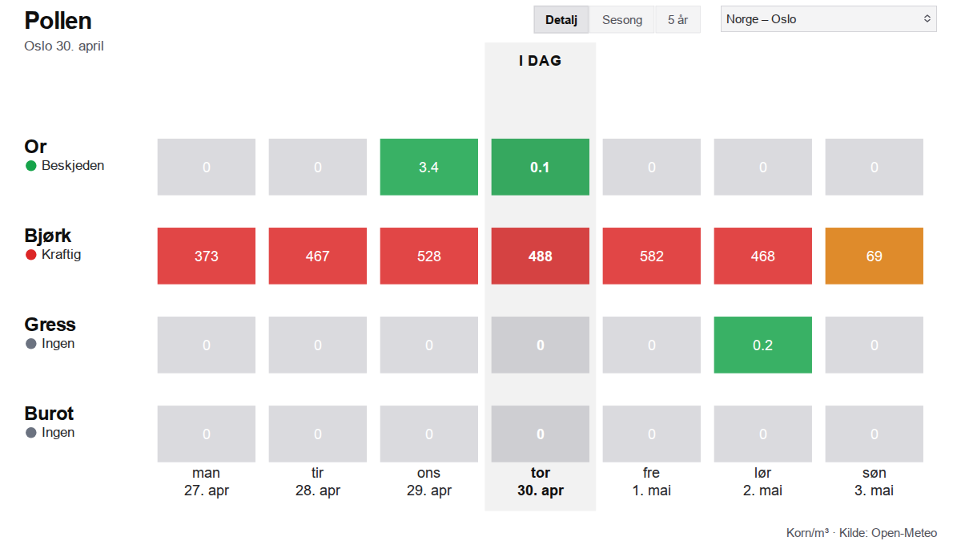The height and width of the screenshot is (541, 961).
Task: Switch to the Detalj view tab
Action: (561, 20)
